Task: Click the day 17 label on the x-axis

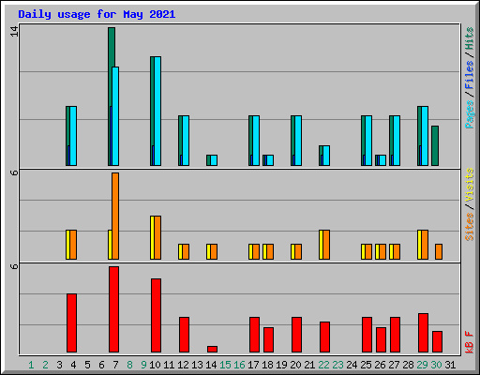Action: point(253,365)
